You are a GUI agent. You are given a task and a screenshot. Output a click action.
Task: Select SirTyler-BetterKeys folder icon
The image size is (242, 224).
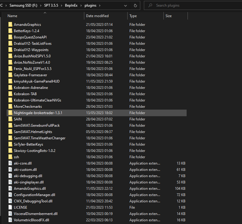tap(10, 144)
